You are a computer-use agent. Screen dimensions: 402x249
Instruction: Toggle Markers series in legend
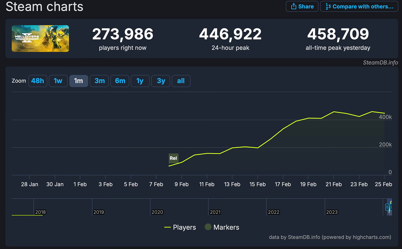pyautogui.click(x=222, y=227)
